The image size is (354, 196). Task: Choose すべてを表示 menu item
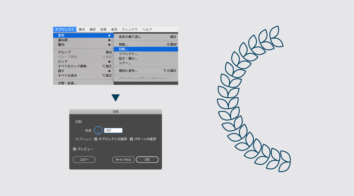coord(83,76)
